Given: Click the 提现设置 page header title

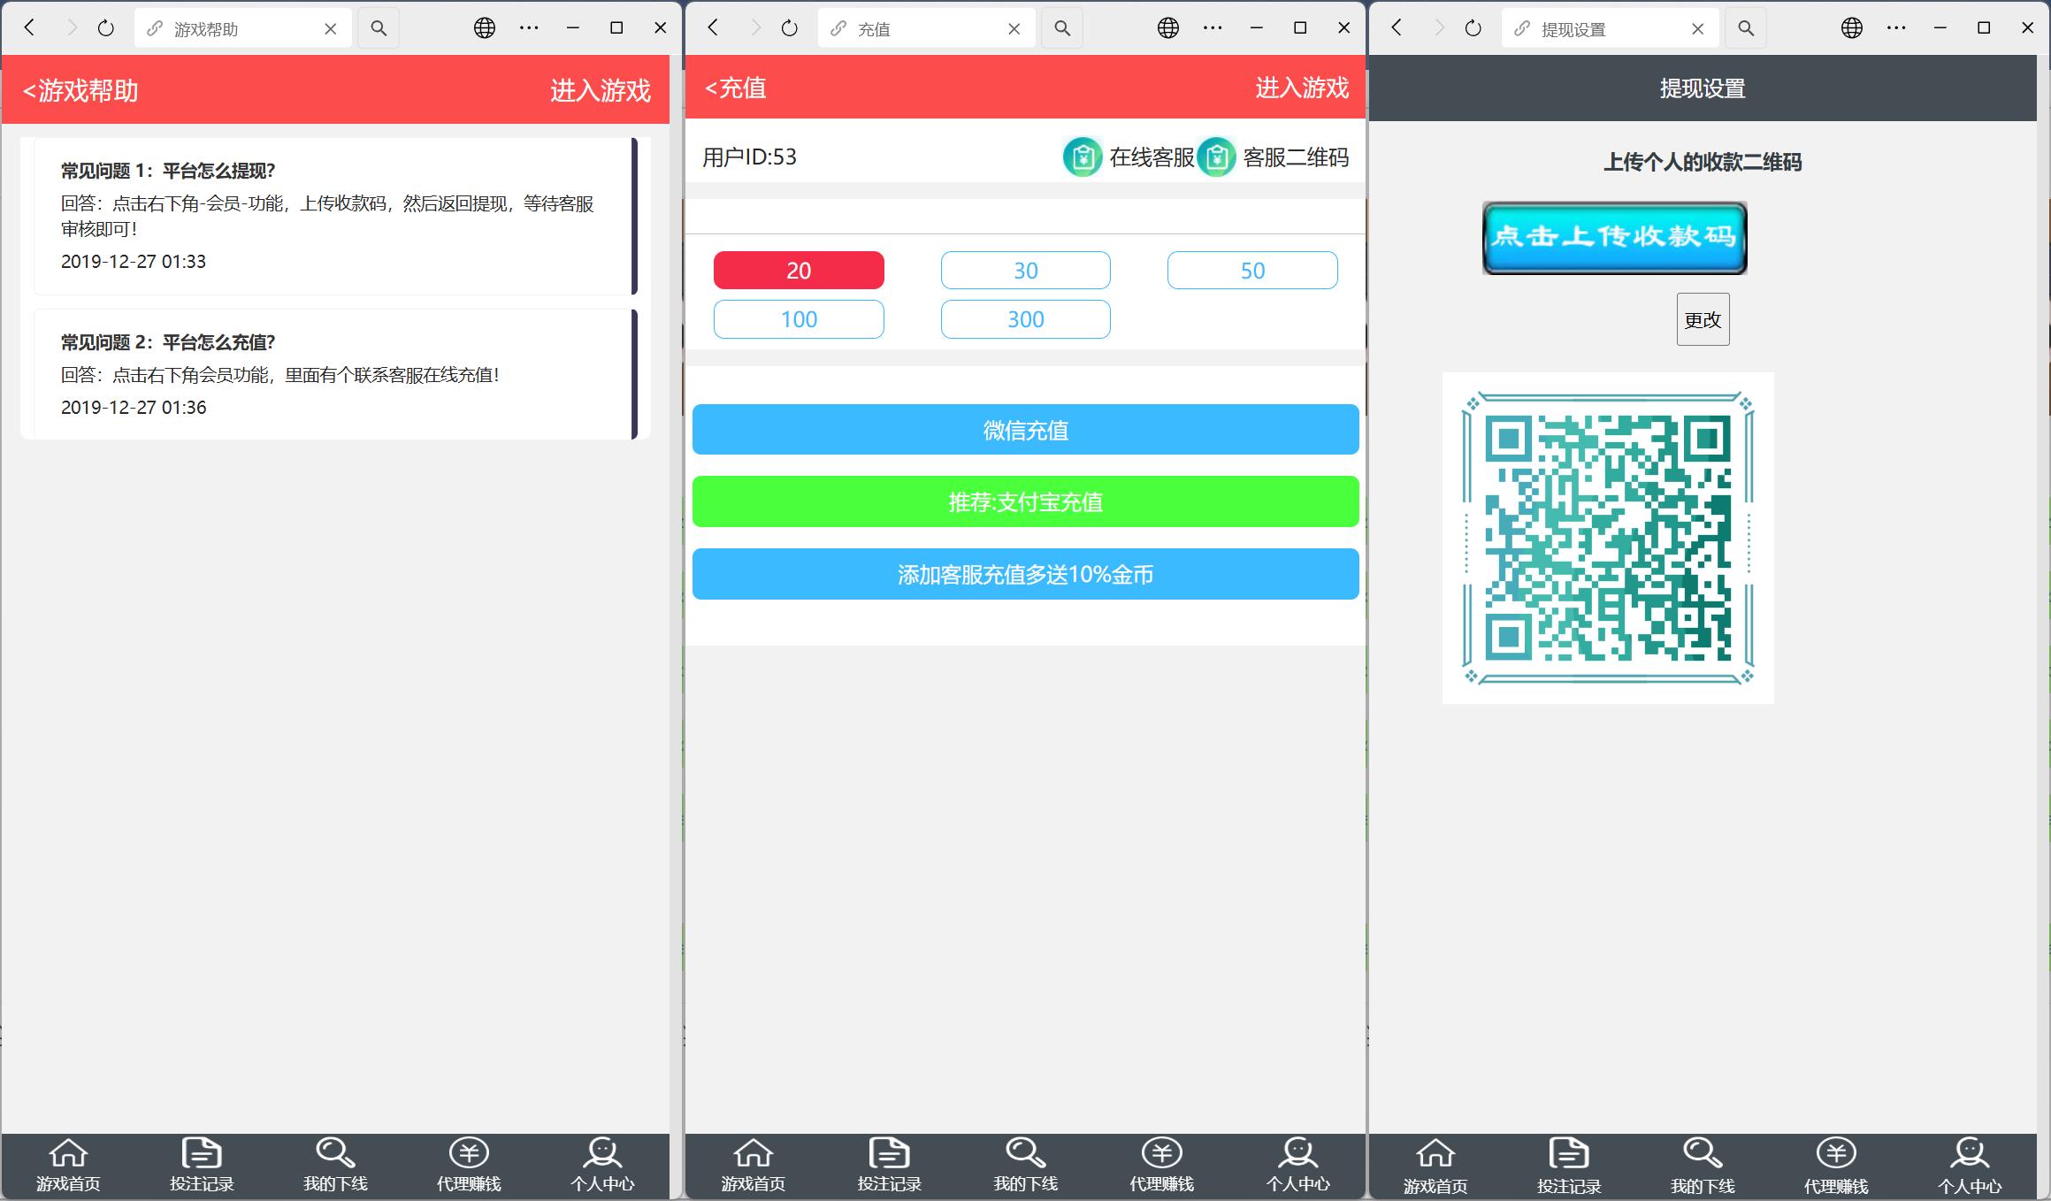Looking at the screenshot, I should point(1703,88).
